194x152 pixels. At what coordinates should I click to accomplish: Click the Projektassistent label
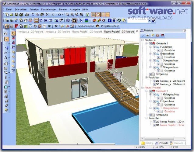(x=110, y=26)
